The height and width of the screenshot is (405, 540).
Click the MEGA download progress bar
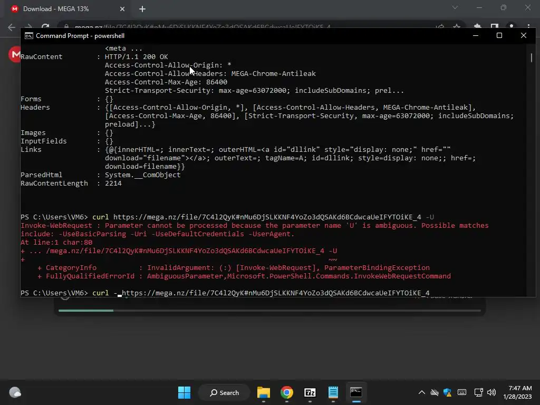269,311
